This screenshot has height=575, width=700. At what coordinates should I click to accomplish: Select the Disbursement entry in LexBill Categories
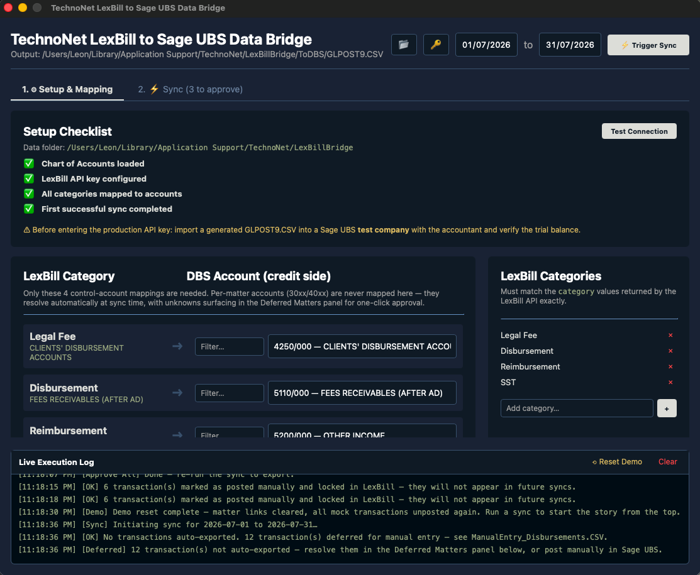(x=527, y=351)
